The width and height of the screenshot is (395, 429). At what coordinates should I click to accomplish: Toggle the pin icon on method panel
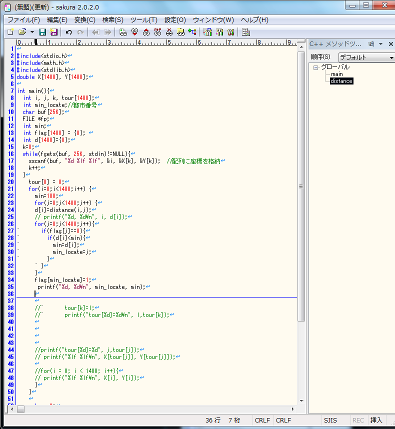pos(371,44)
